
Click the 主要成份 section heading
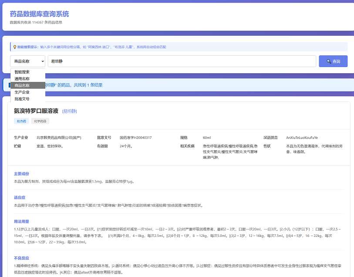tap(21, 173)
